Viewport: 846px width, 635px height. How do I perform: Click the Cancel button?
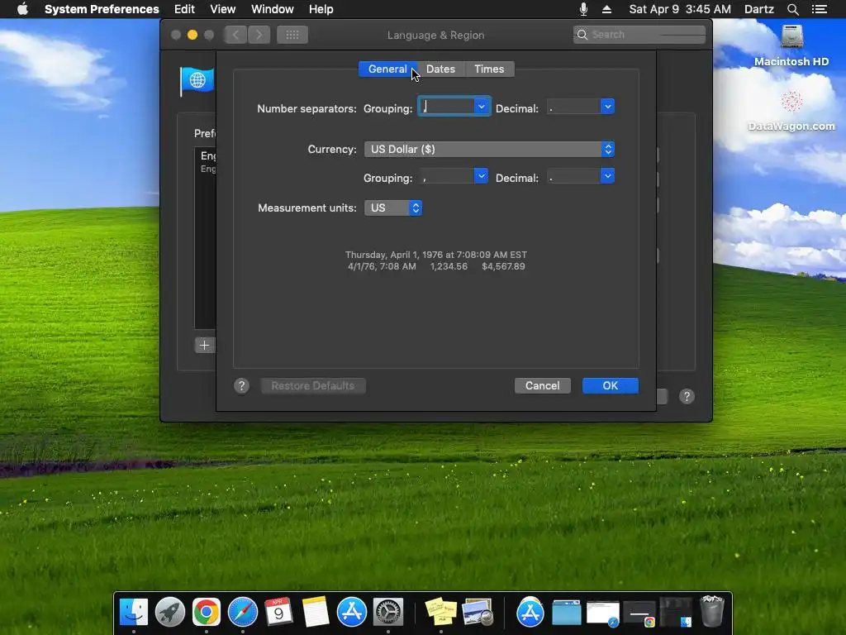(x=542, y=385)
